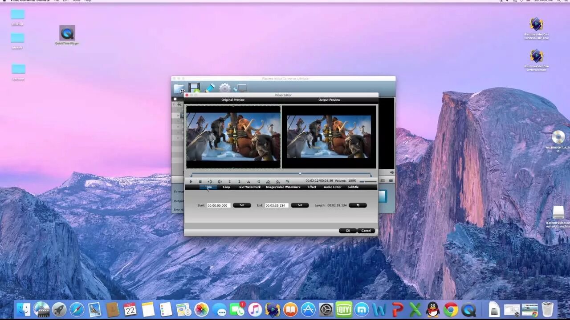Open the Trash in the Dock
The width and height of the screenshot is (570, 320).
click(x=548, y=309)
